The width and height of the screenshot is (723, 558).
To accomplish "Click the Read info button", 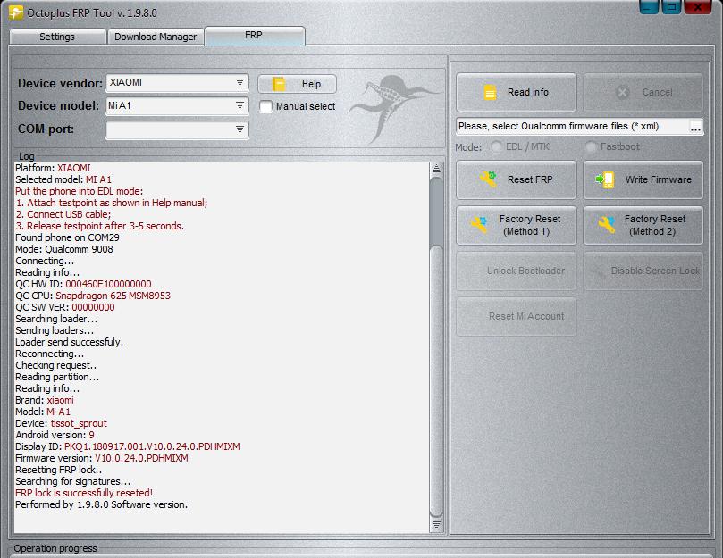I will click(516, 92).
